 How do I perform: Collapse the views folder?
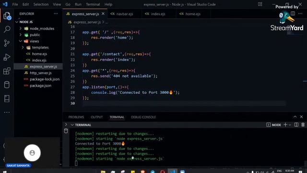(x=21, y=41)
